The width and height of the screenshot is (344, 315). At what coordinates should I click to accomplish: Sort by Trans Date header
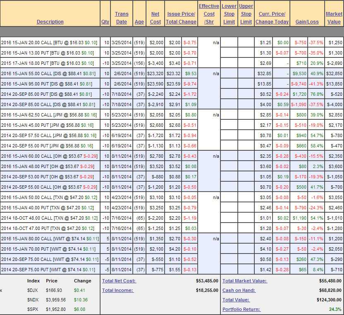pyautogui.click(x=122, y=18)
